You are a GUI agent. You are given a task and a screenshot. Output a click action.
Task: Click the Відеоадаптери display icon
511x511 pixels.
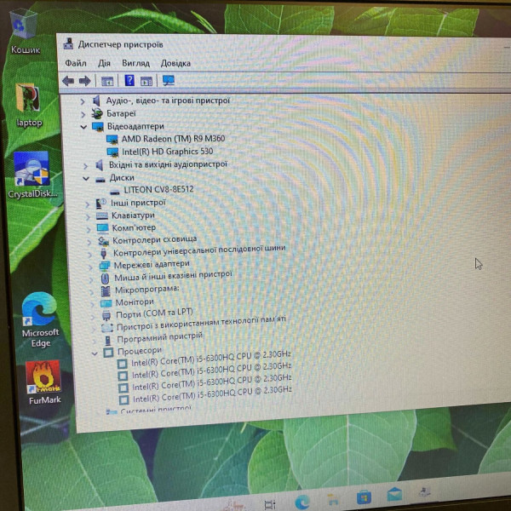tap(98, 127)
